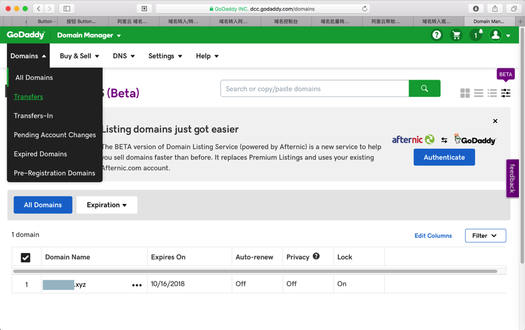The width and height of the screenshot is (525, 330).
Task: Open the shopping cart icon
Action: tap(456, 35)
